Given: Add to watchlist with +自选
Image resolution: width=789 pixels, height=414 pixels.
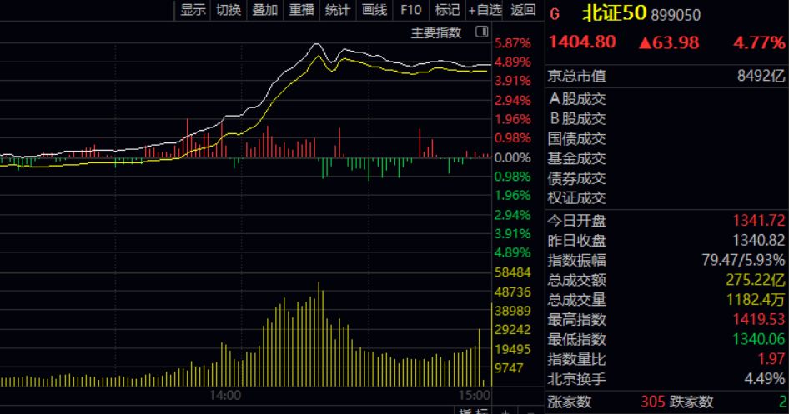Looking at the screenshot, I should 485,10.
